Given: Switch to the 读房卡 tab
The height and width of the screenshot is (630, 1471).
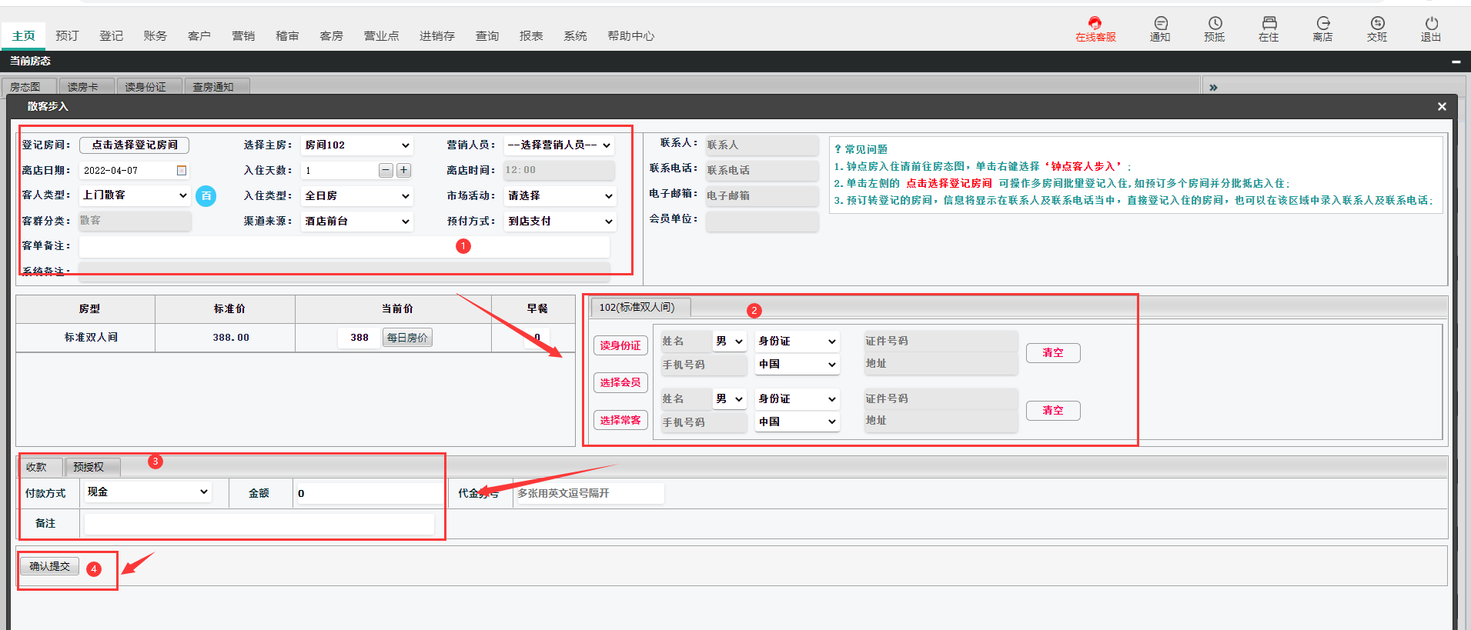Looking at the screenshot, I should pos(87,86).
